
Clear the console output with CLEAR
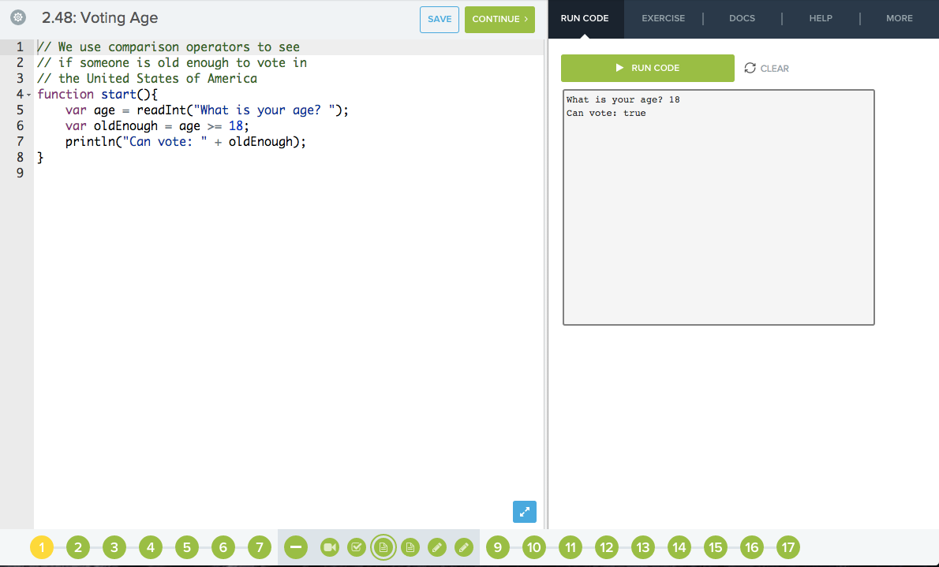773,68
